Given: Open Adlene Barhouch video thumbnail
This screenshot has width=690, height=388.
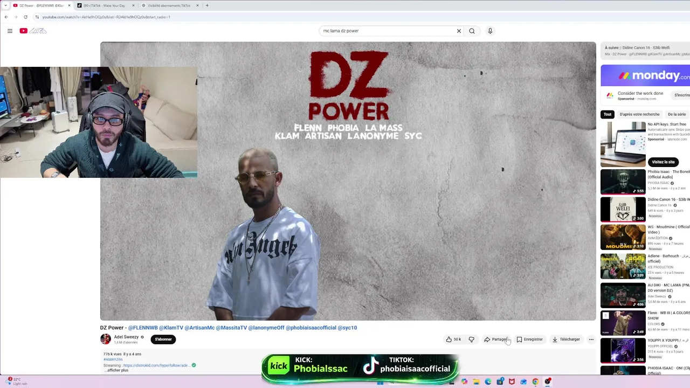Looking at the screenshot, I should click(x=623, y=266).
